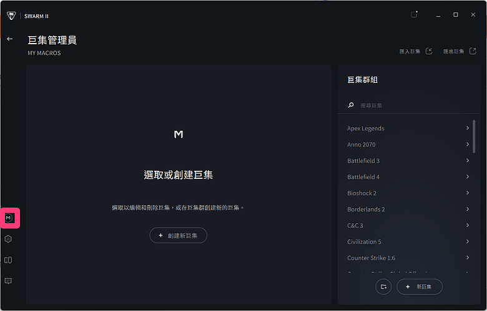Screen dimensions: 487x311
Task: Expand Battlefield 4 group chevron
Action: pyautogui.click(x=468, y=176)
